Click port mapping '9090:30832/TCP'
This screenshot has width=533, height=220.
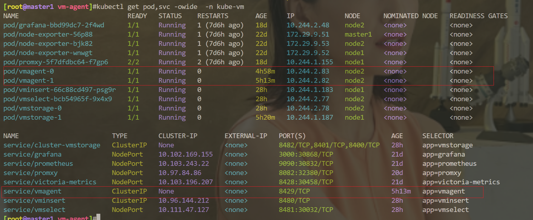click(x=306, y=164)
